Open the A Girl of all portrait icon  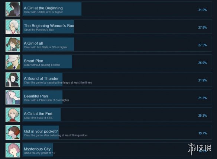click(13, 44)
